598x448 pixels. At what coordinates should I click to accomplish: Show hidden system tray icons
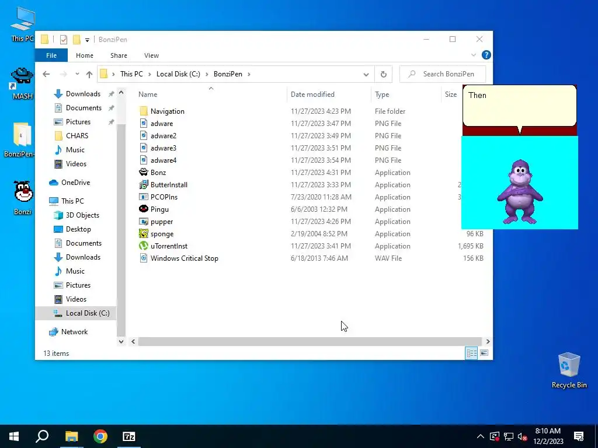click(x=481, y=436)
